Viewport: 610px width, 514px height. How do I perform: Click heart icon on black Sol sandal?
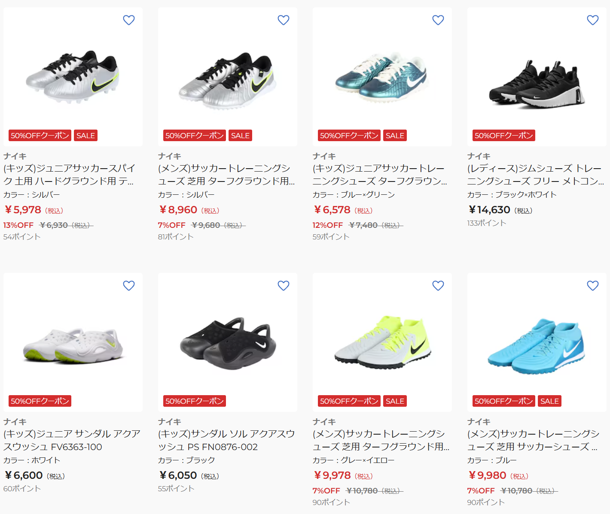coord(284,286)
